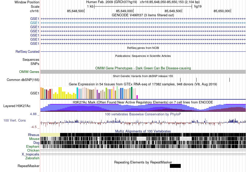Click the hg19 label beside the scale bar

click(198, 6)
